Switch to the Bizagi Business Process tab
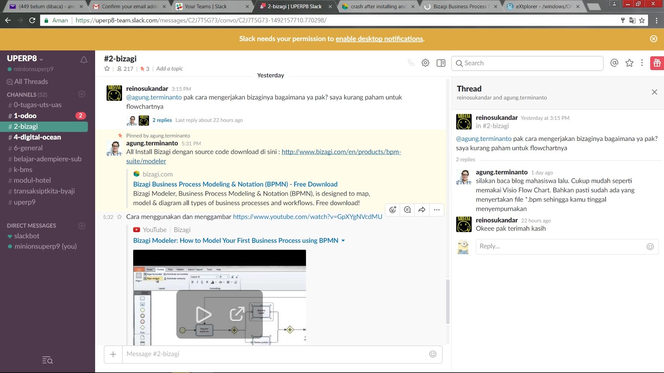Image resolution: width=664 pixels, height=373 pixels. 461,6
